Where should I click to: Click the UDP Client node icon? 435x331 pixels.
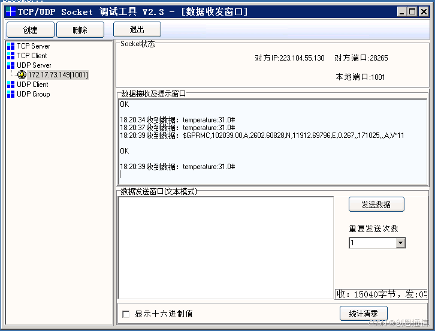tap(11, 85)
